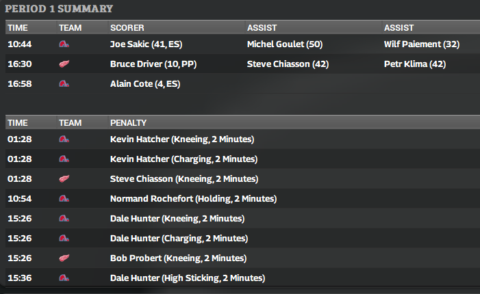Click team logo beside Dale Hunter's High Sticking penalty
Screen dimensions: 480x294
point(64,278)
